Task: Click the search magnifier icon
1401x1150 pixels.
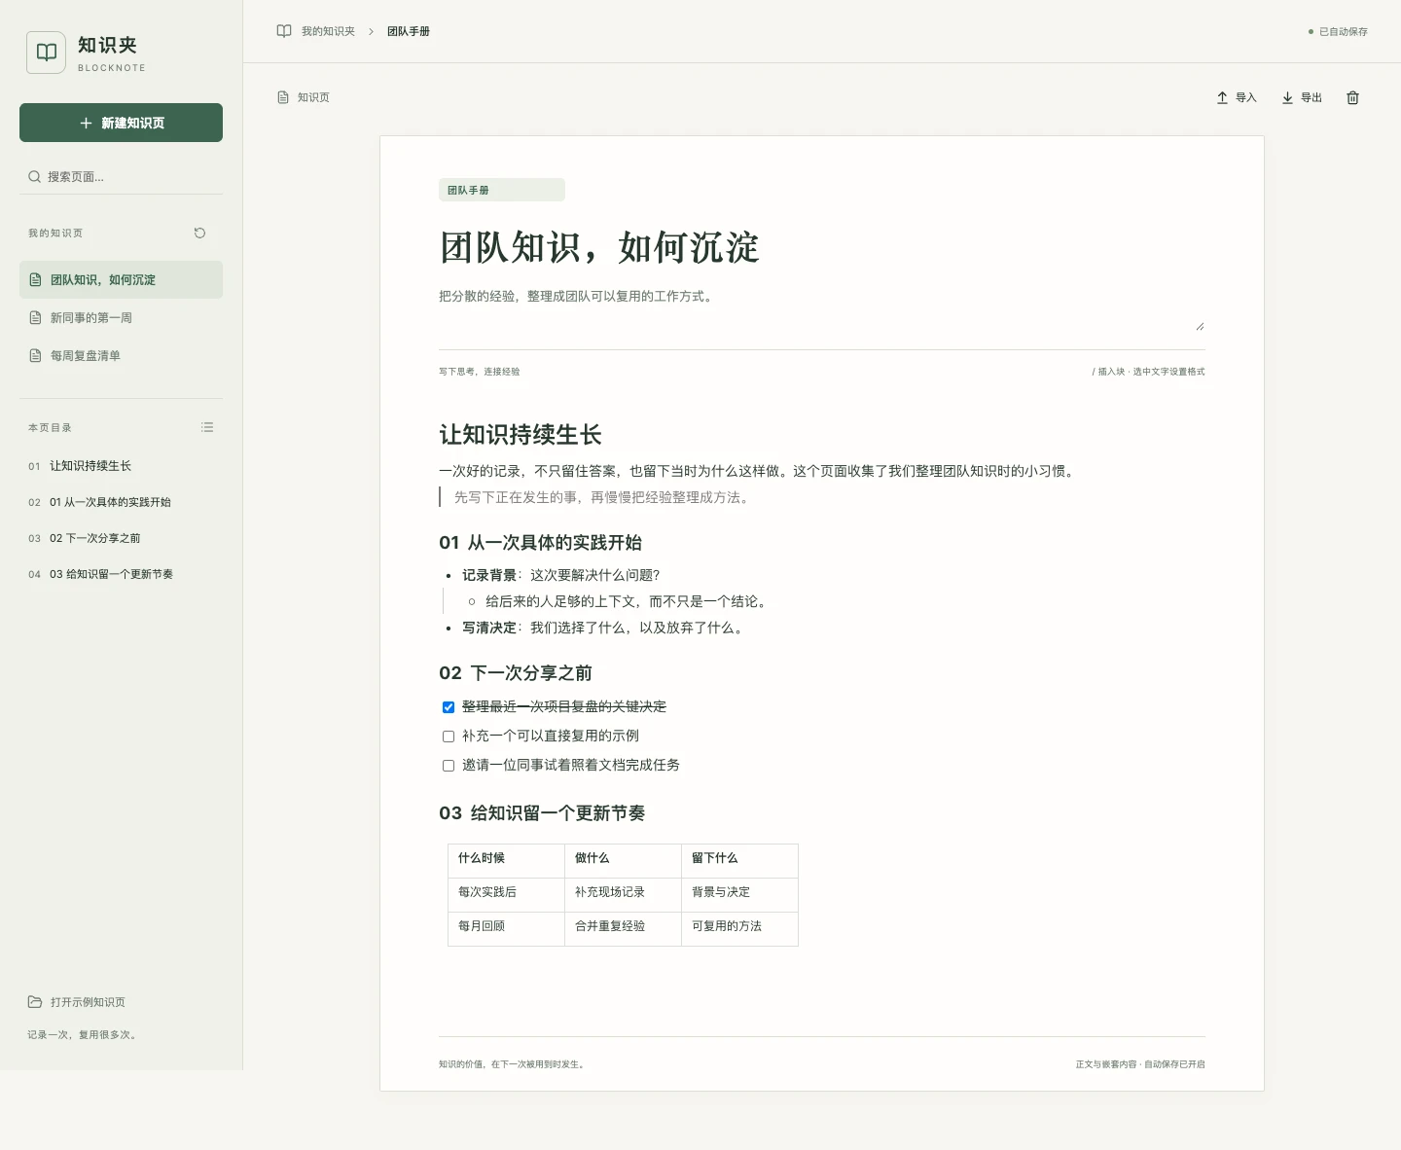Action: coord(34,177)
